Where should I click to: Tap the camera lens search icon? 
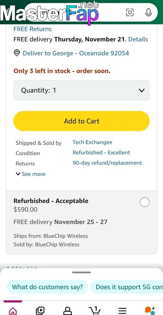click(x=130, y=12)
